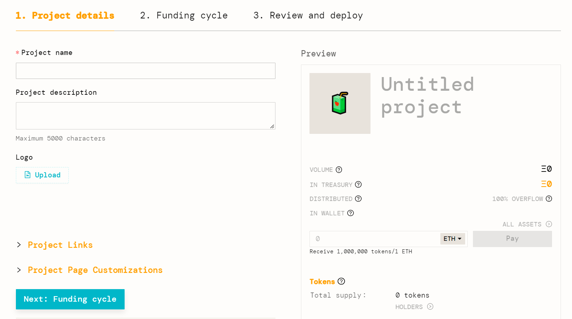Select the Project details tab

tap(65, 15)
